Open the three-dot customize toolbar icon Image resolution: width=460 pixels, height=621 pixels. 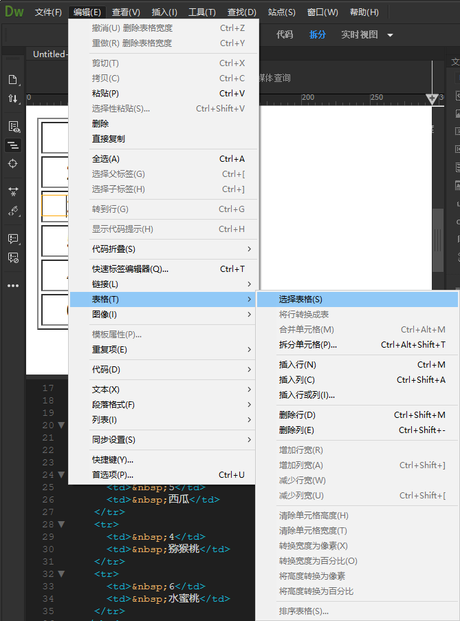[12, 286]
